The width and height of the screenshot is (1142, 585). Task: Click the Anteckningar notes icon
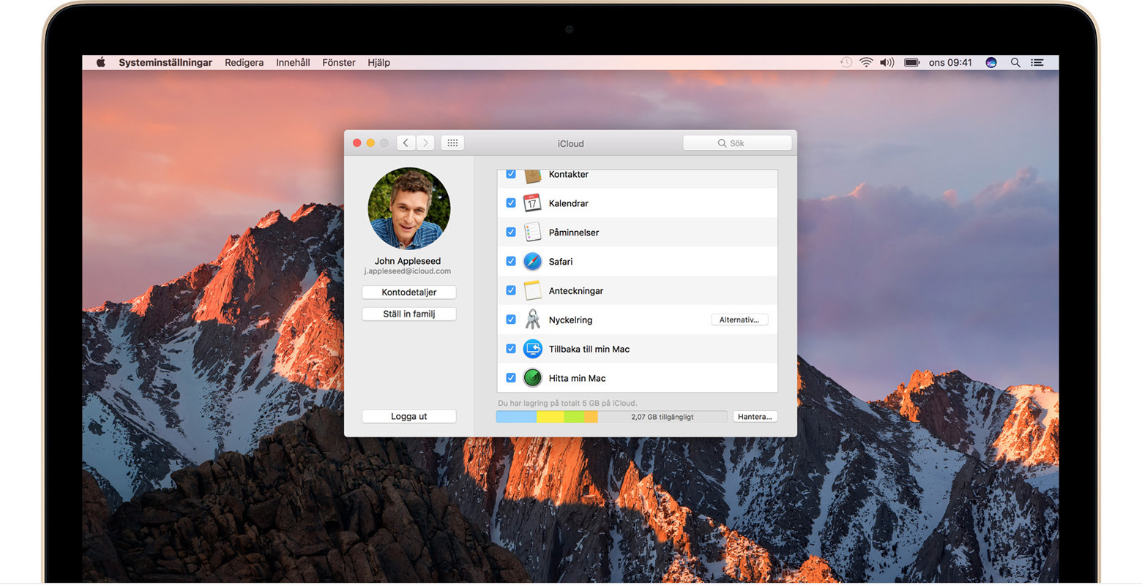pyautogui.click(x=532, y=290)
